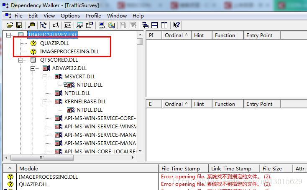
Task: Open the Options menu
Action: coord(70,15)
